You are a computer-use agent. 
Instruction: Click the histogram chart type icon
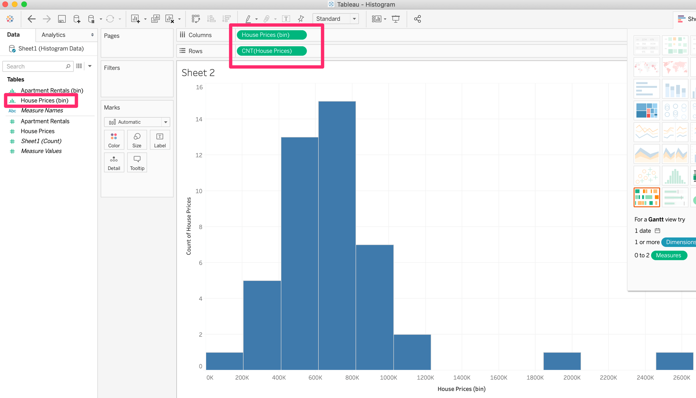(x=675, y=176)
